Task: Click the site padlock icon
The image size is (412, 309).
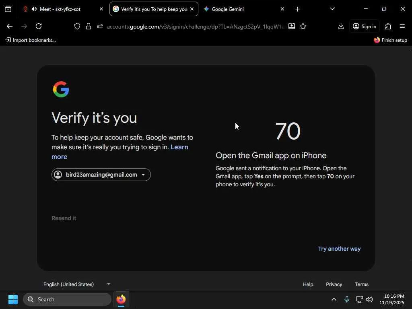Action: [89, 26]
